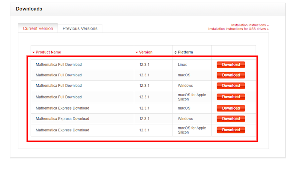Click the sort arrows icon beside Platform

(175, 52)
